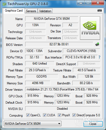Toggle the PhysX checkbox
The width and height of the screenshot is (106, 130).
59,115
